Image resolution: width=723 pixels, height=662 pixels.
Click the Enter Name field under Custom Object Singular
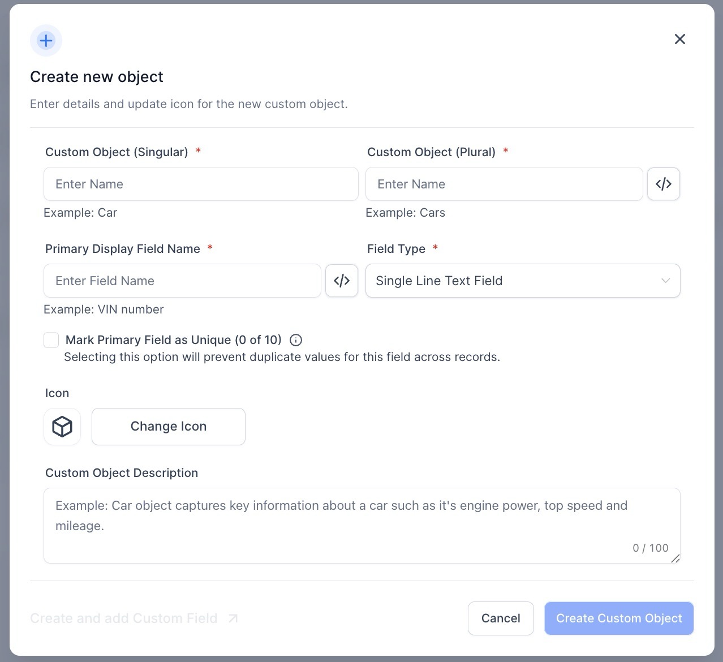[x=201, y=184]
